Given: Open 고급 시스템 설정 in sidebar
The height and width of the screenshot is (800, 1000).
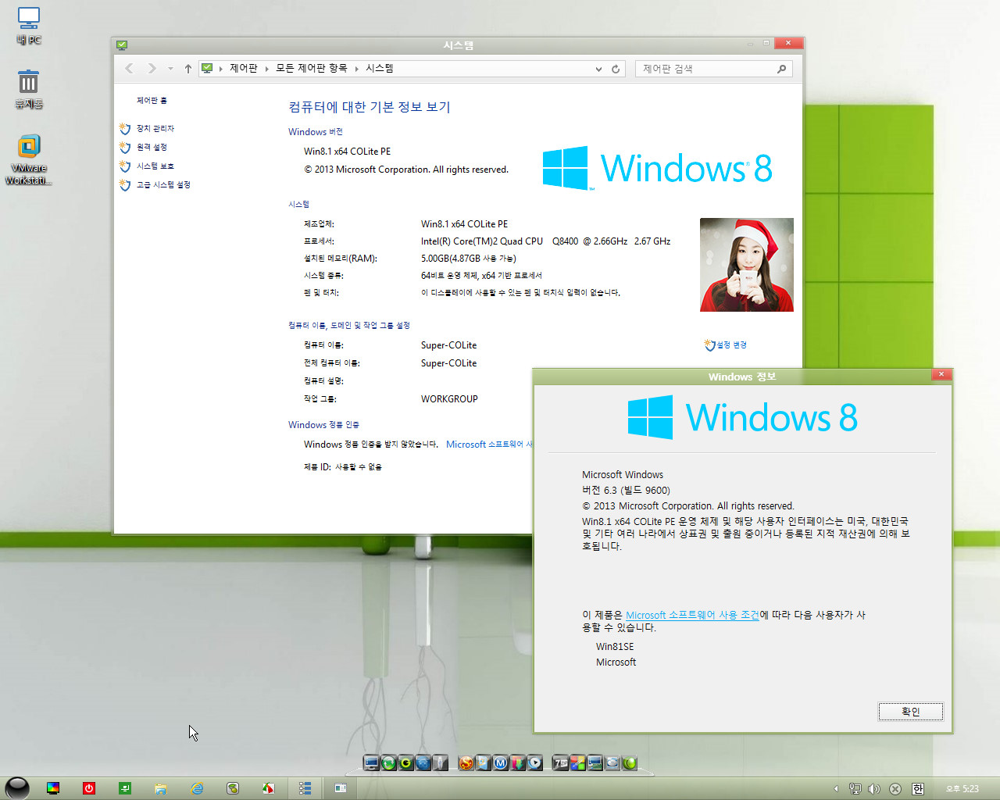Looking at the screenshot, I should [163, 184].
